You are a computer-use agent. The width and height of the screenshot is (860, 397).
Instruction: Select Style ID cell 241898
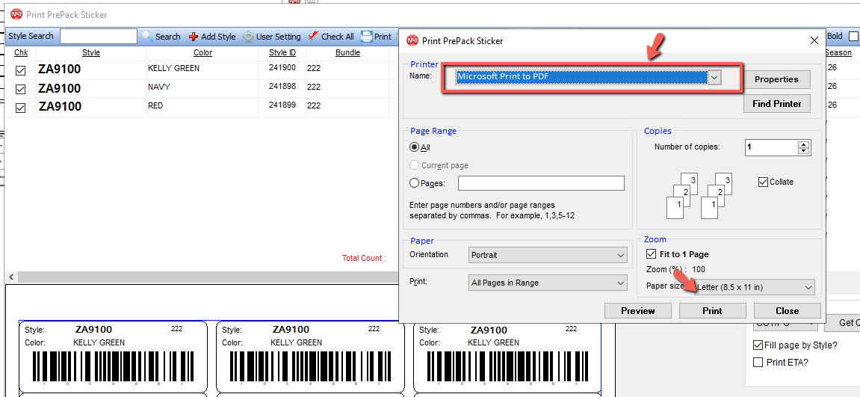(x=282, y=87)
